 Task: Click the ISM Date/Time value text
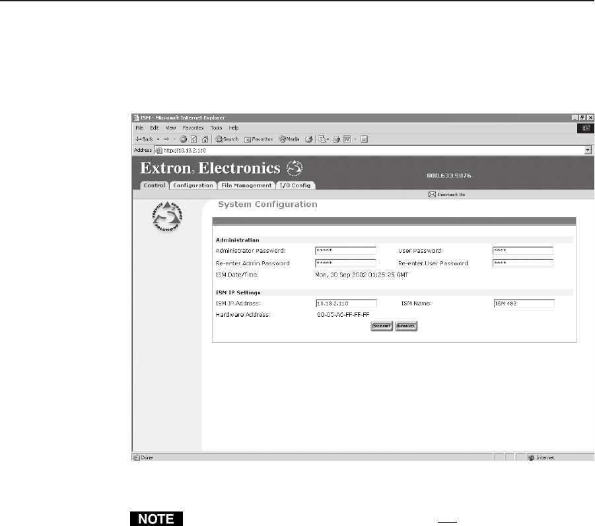pyautogui.click(x=362, y=275)
